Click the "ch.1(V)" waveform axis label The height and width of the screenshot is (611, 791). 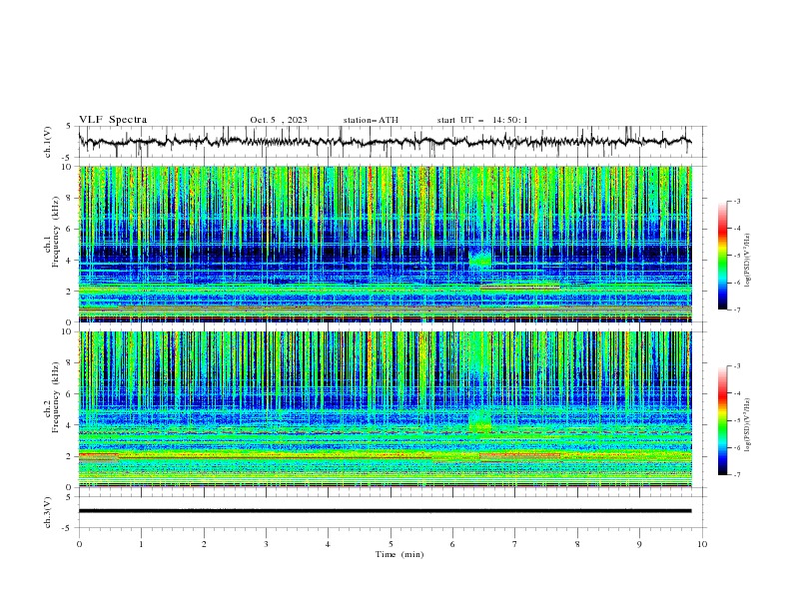pos(48,142)
